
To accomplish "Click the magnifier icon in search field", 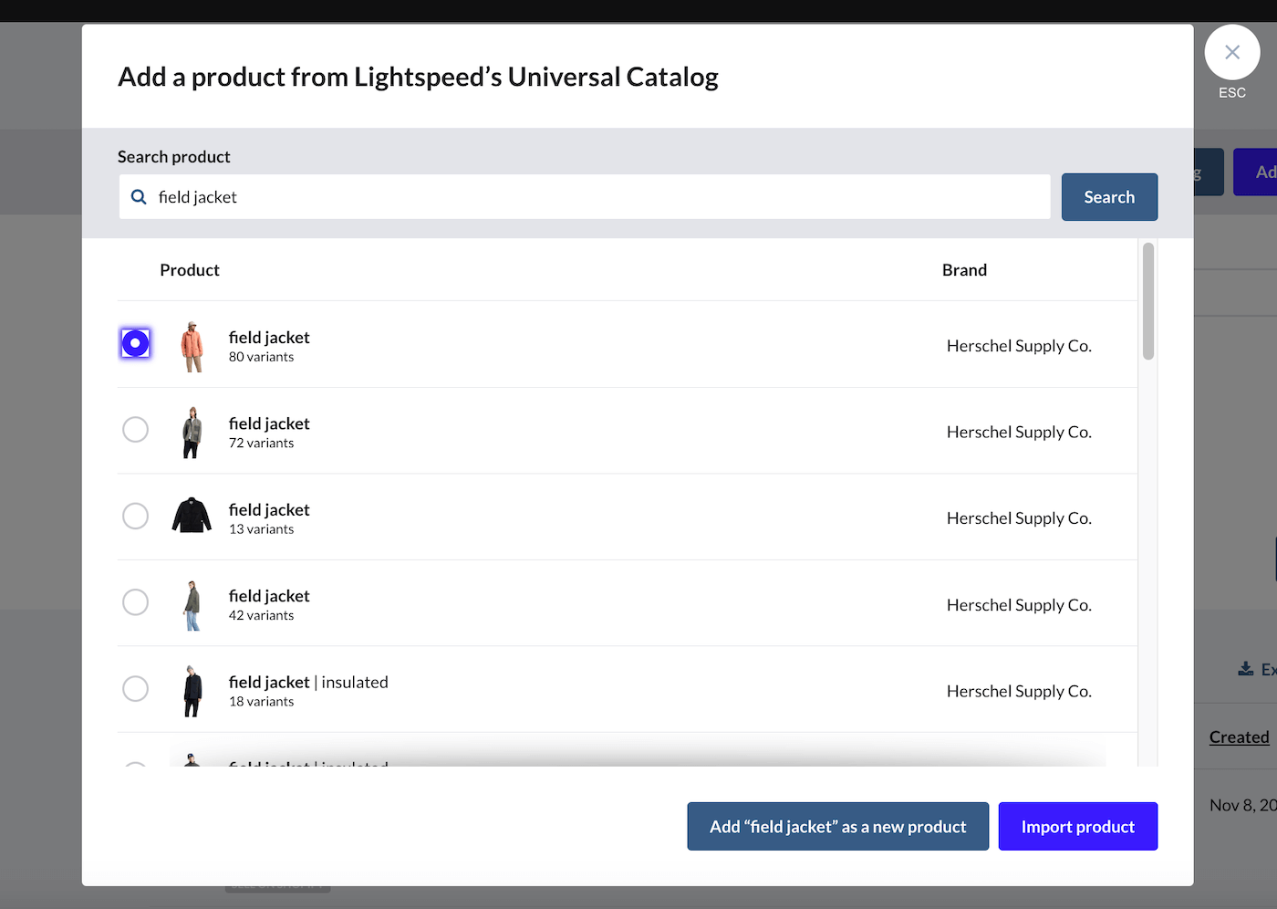I will click(x=139, y=197).
